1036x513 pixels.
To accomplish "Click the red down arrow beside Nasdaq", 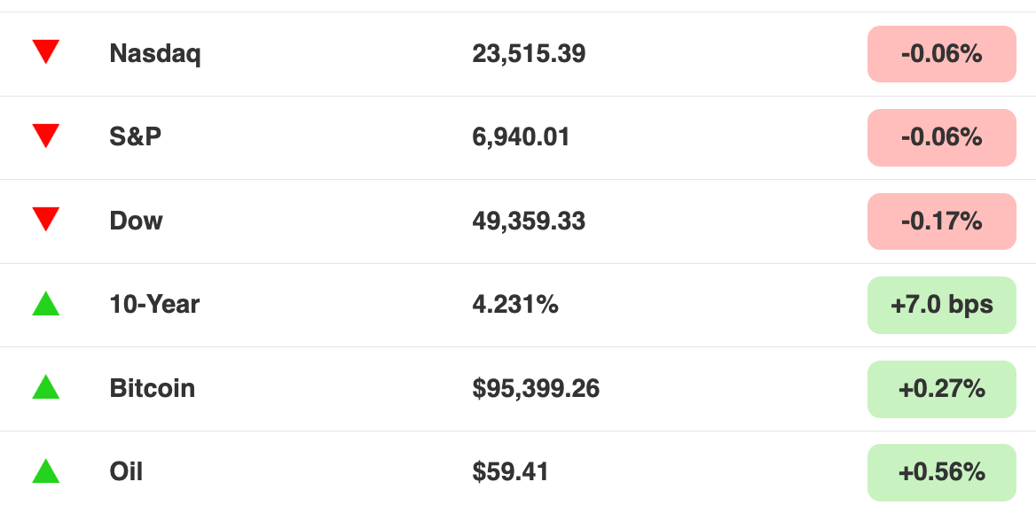I will [x=45, y=51].
